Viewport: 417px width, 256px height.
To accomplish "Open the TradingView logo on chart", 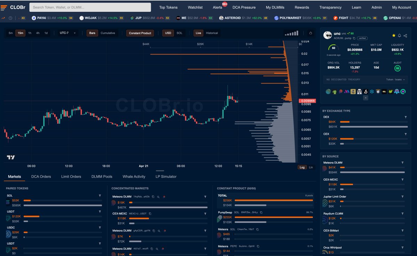I will 11,157.
